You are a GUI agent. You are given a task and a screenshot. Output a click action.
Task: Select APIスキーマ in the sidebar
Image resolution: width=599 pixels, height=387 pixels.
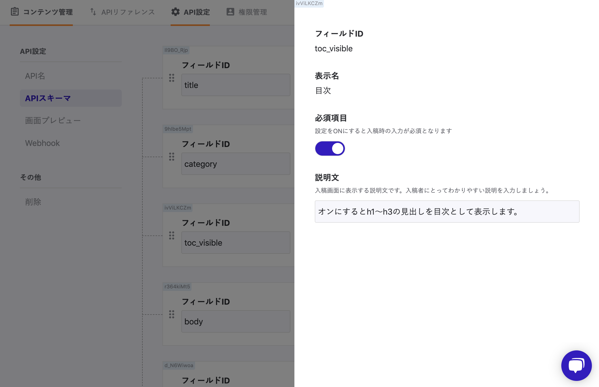click(x=48, y=98)
